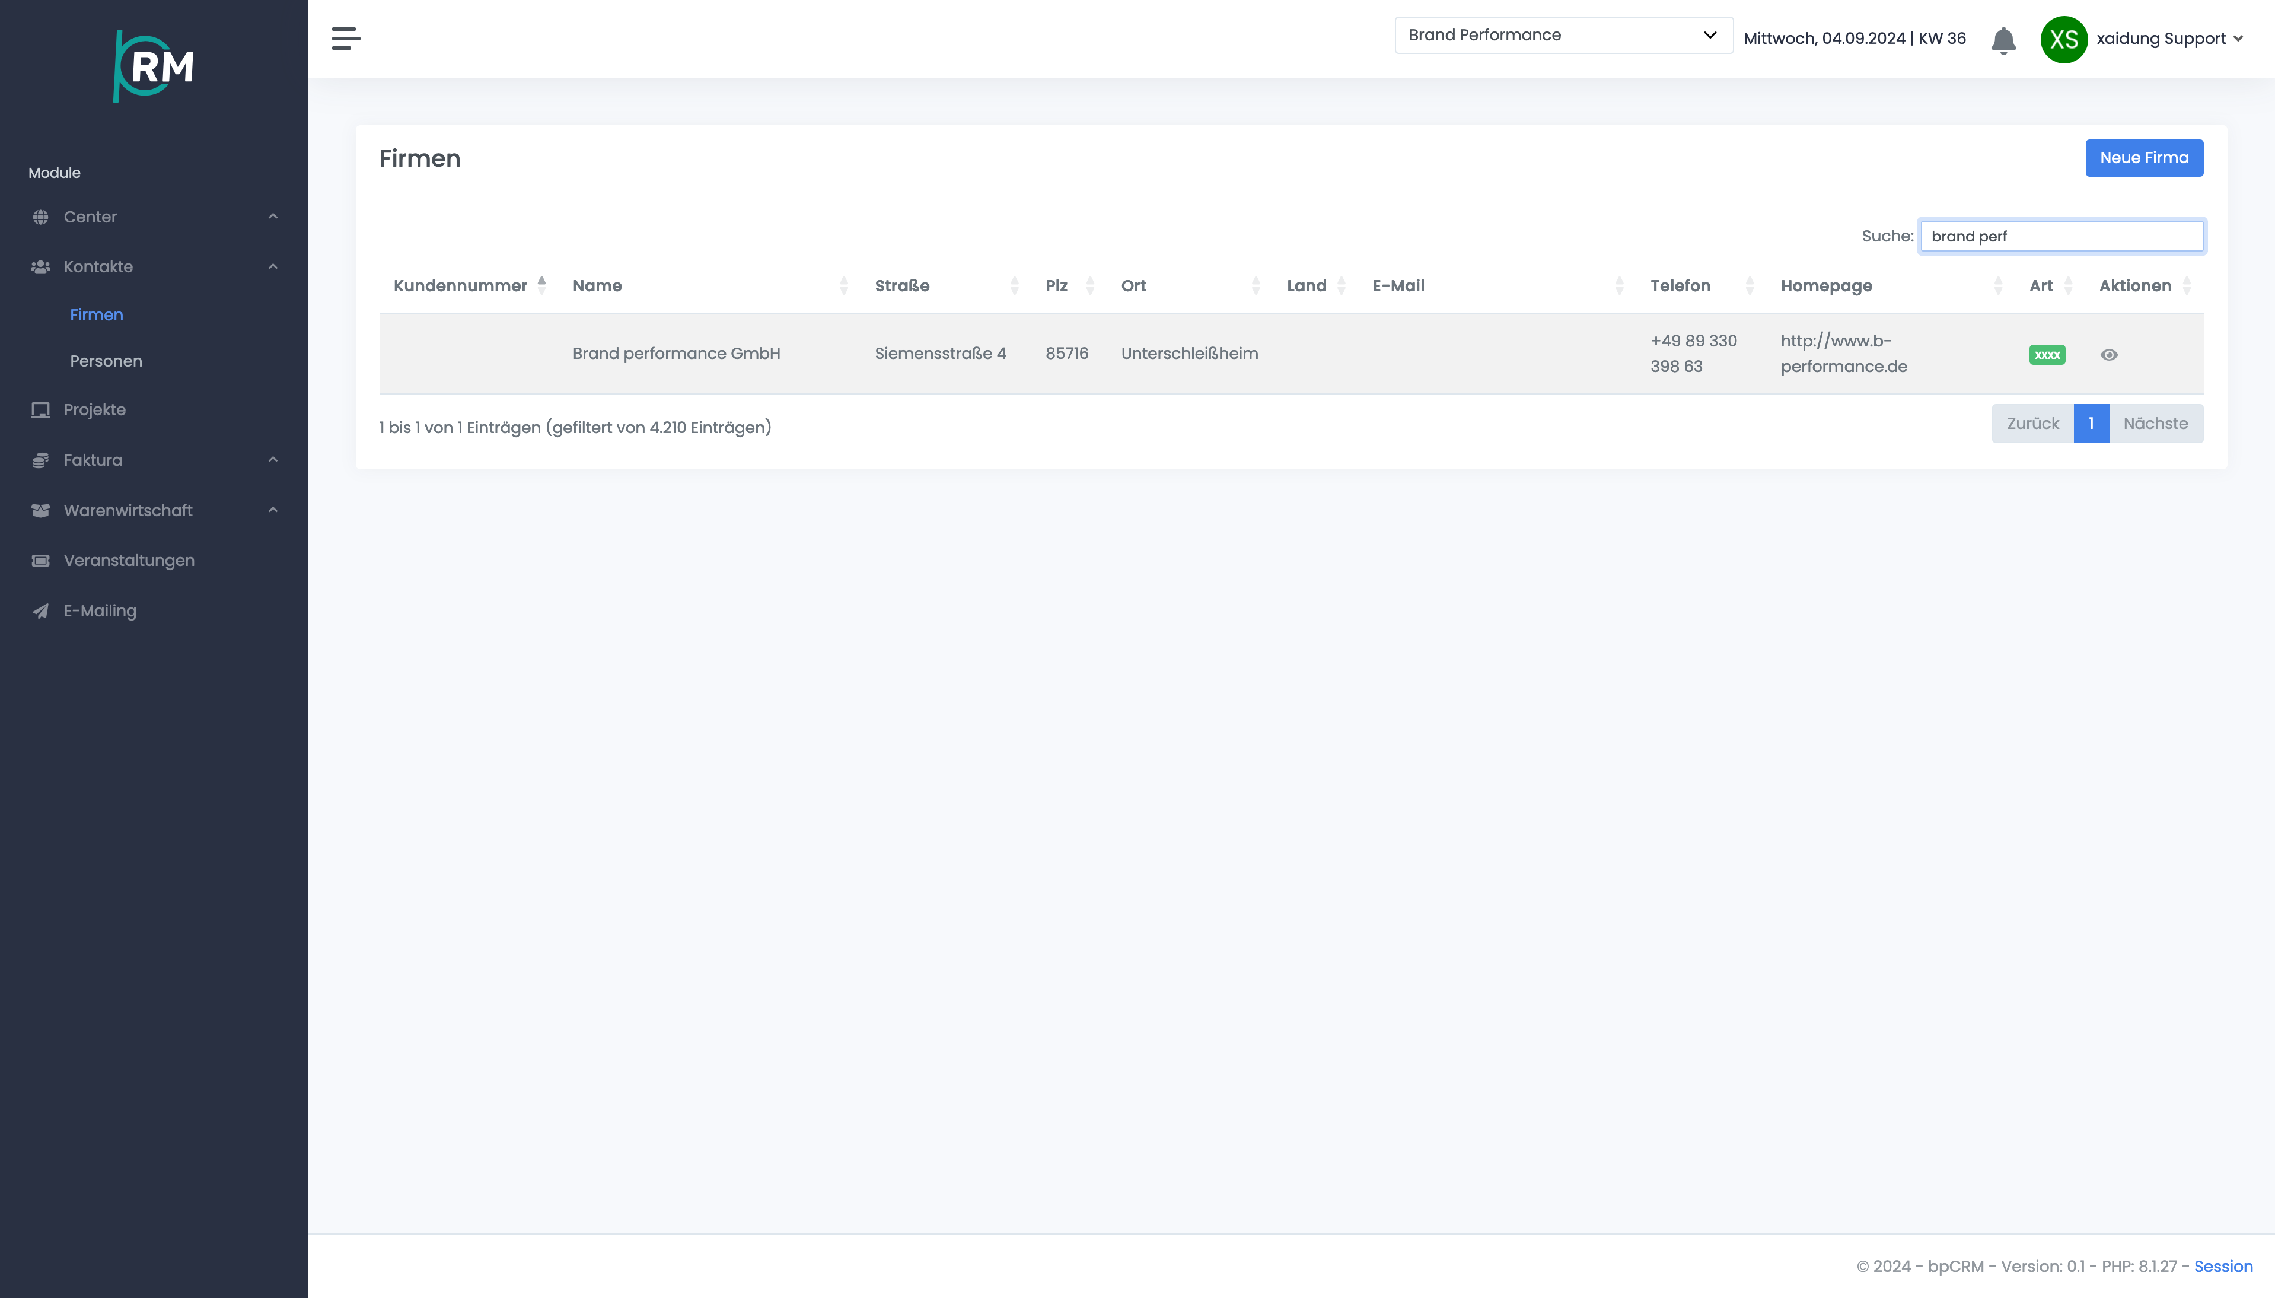
Task: Click the phone number +49 89 330 398 63
Action: point(1693,353)
